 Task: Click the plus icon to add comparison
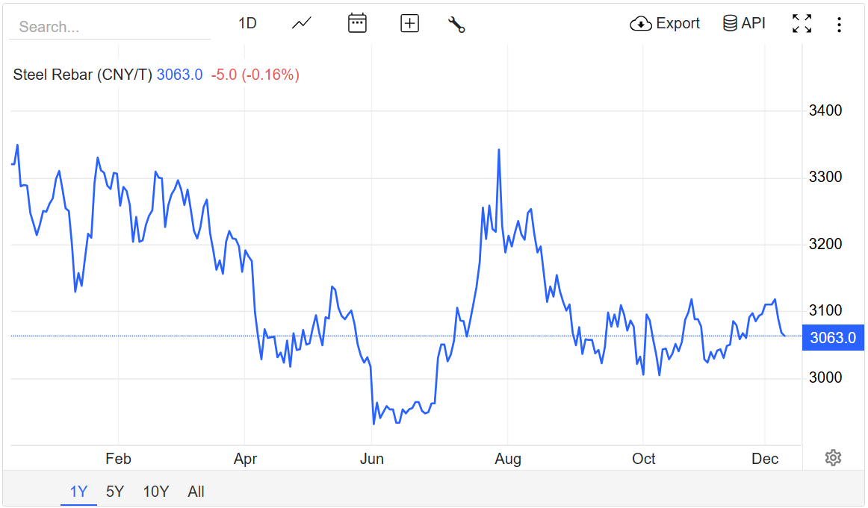409,23
